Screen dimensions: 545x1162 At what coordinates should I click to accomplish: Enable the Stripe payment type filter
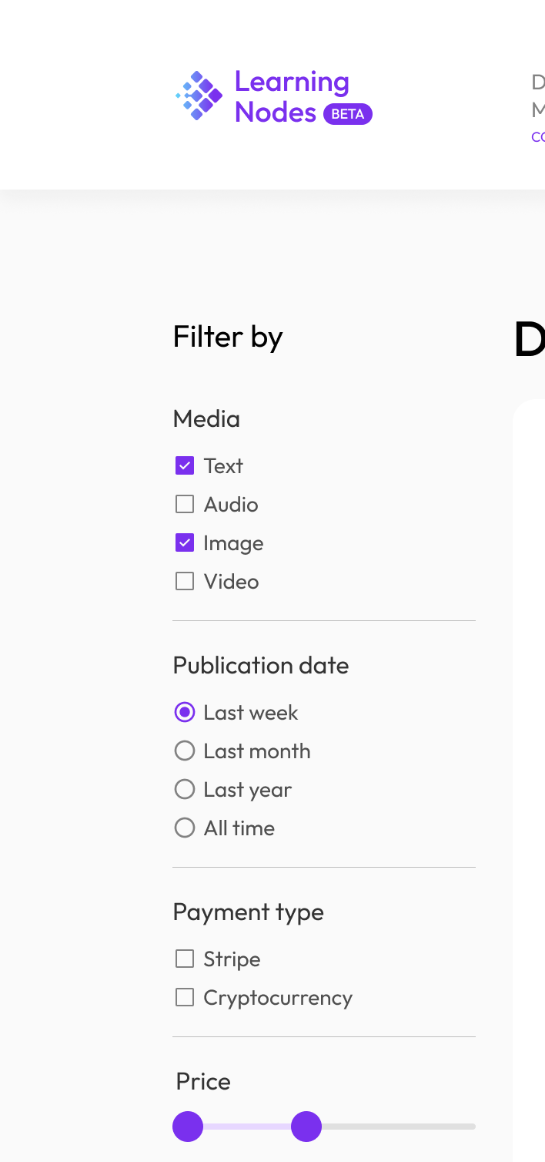(185, 959)
